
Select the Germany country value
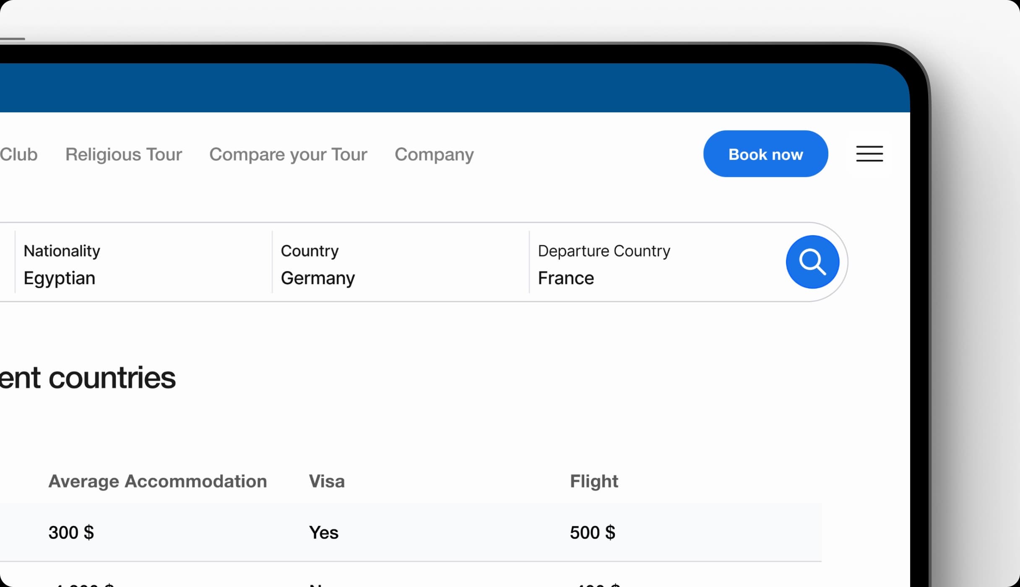[317, 278]
